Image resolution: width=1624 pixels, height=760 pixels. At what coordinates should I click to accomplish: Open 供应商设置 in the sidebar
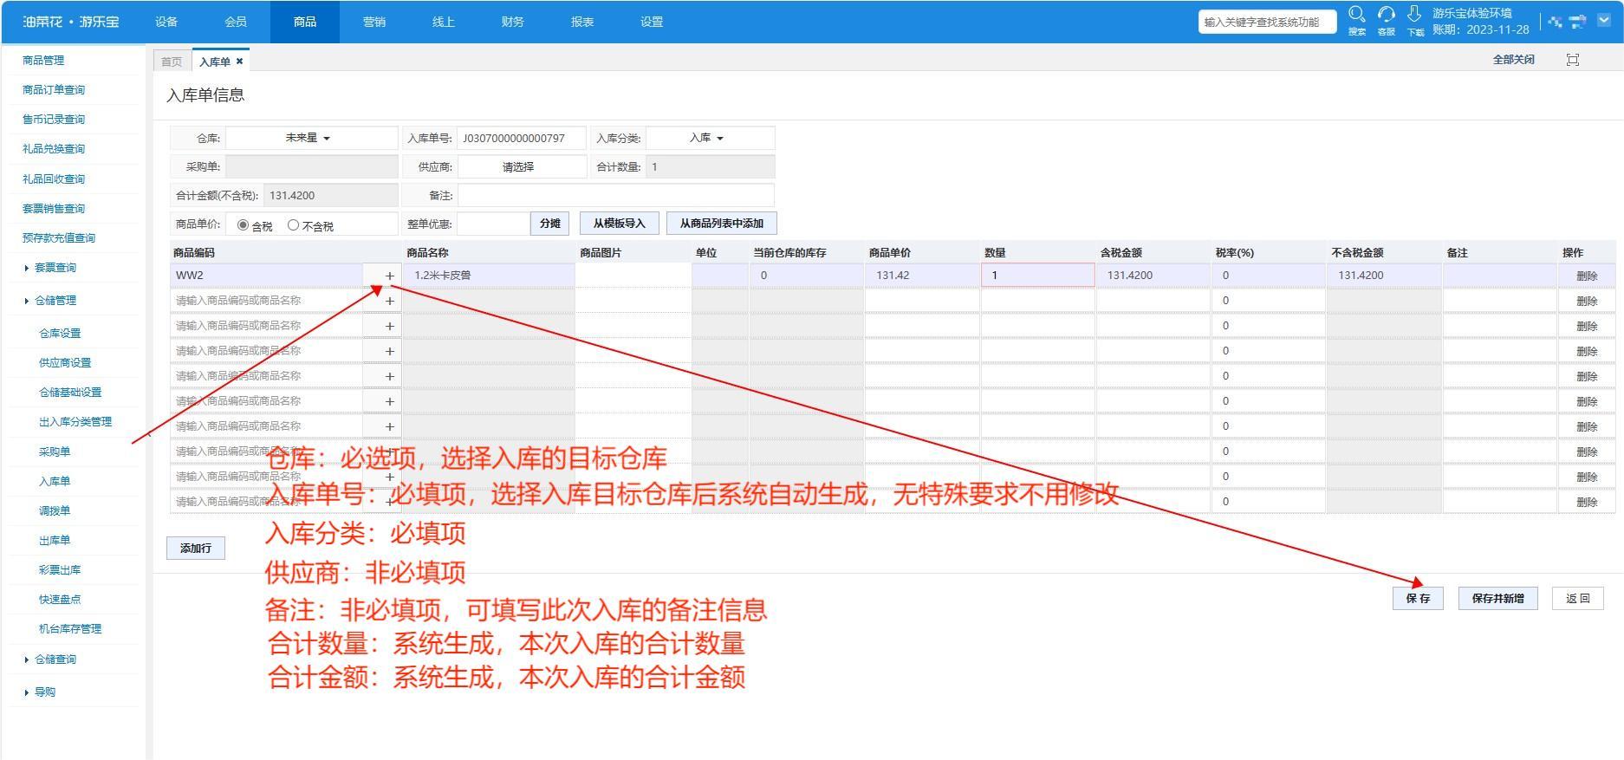click(x=65, y=363)
